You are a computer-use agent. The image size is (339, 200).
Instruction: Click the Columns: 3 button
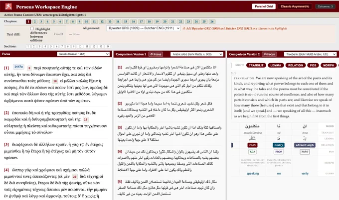(x=325, y=6)
